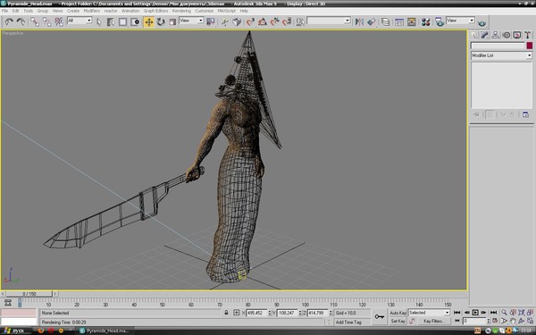
Task: Click Use Pivot Point Center icon
Action: [211, 21]
